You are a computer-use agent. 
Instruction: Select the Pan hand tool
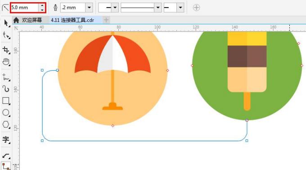[6, 62]
